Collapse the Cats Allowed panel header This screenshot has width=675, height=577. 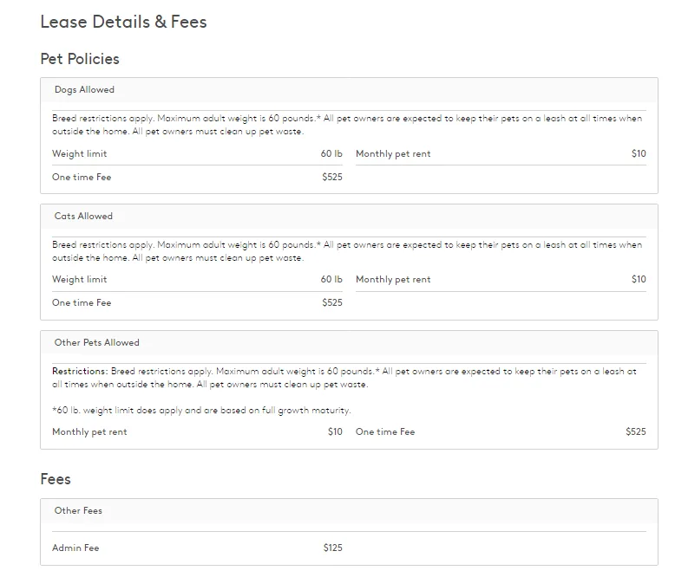pos(83,217)
